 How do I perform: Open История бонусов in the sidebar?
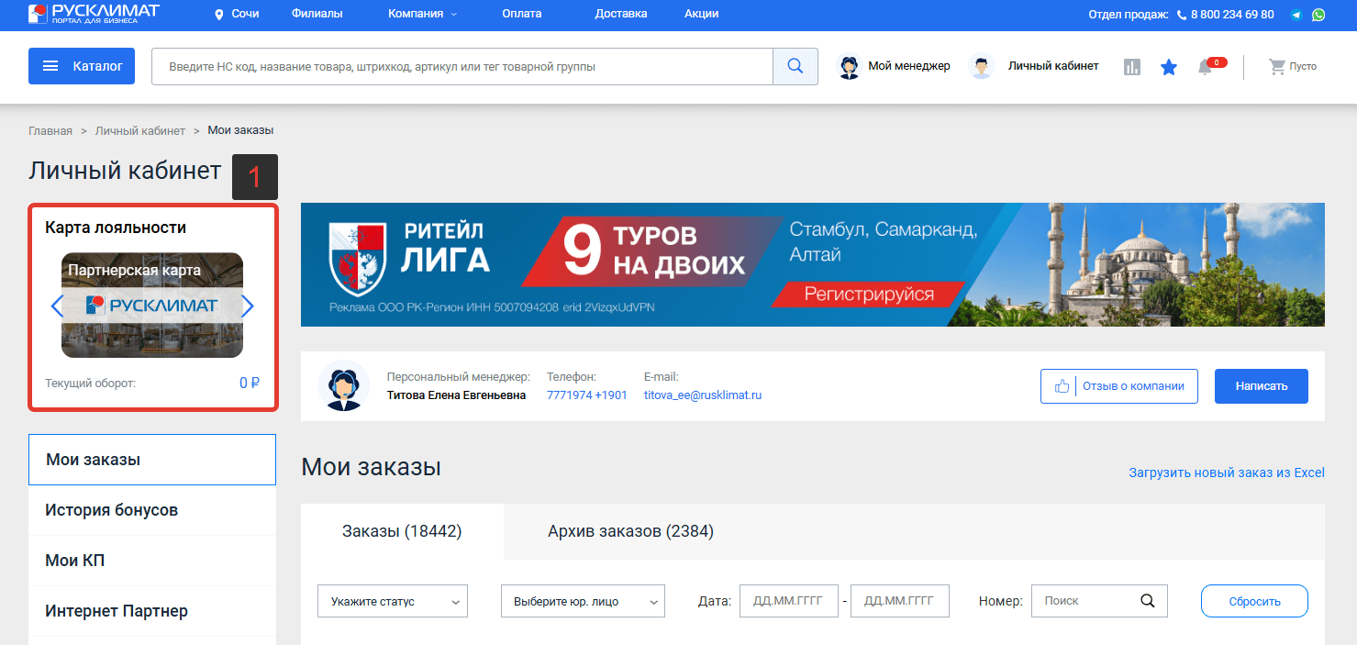(152, 510)
